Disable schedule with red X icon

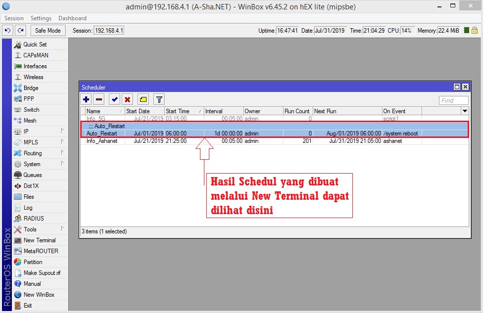coord(127,99)
